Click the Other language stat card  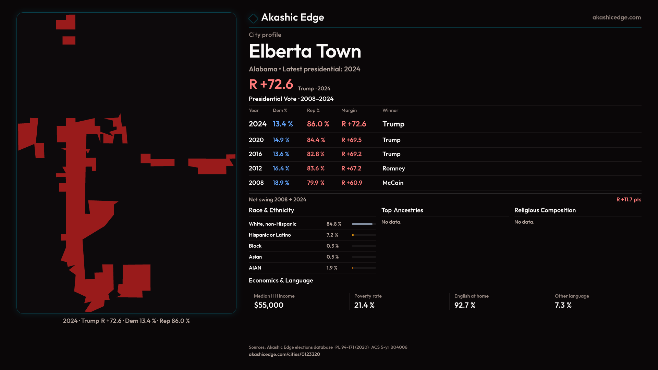click(596, 301)
